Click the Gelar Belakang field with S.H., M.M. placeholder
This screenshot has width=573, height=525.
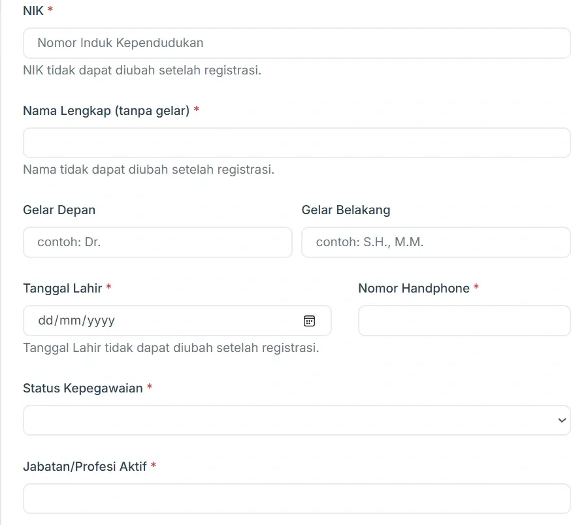[434, 242]
